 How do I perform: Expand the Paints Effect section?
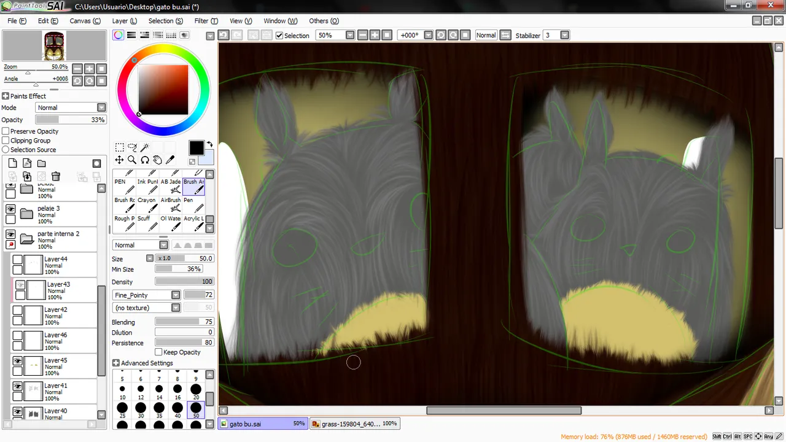[x=6, y=96]
